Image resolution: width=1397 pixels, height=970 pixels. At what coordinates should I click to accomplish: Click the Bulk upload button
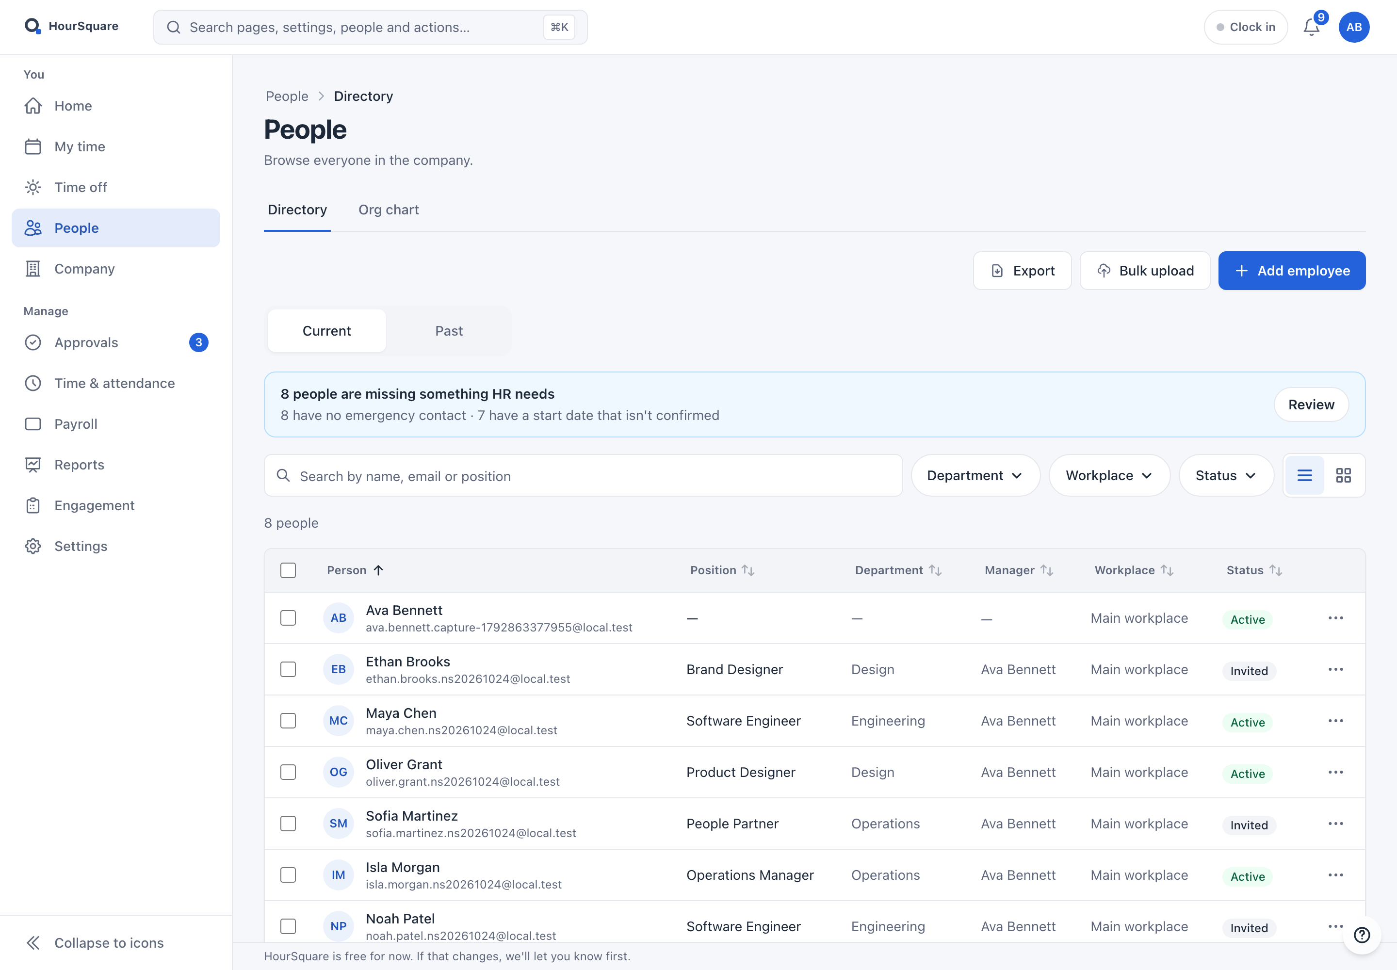tap(1145, 271)
